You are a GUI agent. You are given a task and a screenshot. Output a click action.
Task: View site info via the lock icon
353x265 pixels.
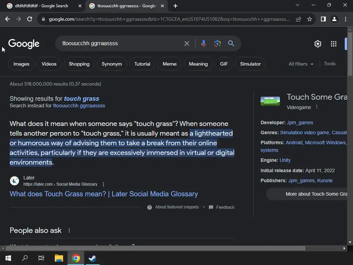point(43,19)
